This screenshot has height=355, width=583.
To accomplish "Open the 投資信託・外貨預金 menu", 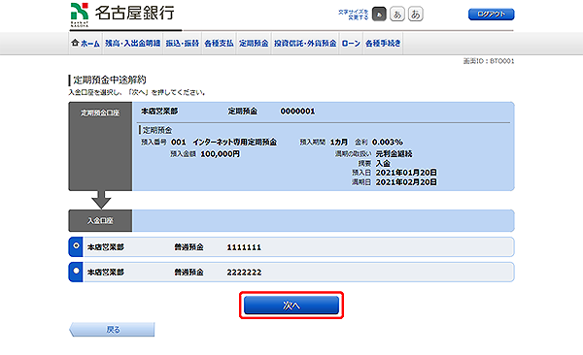I will pyautogui.click(x=305, y=44).
